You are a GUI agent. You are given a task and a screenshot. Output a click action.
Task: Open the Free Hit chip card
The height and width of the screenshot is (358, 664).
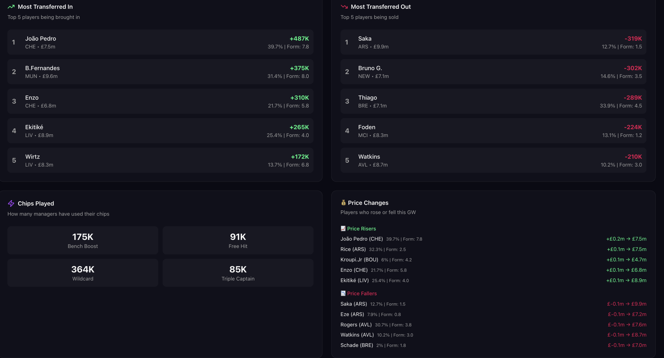[238, 240]
